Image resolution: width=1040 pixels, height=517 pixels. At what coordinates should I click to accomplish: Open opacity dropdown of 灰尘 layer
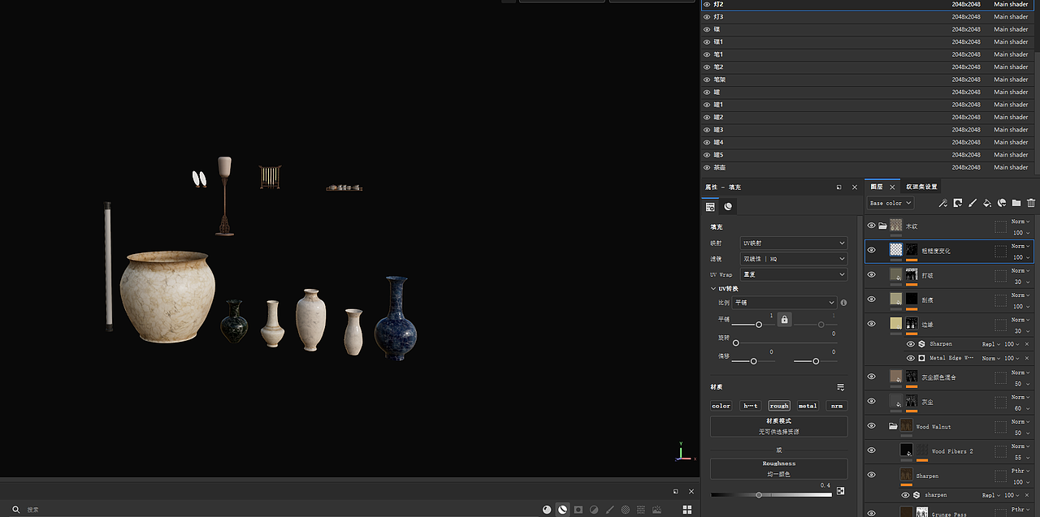pyautogui.click(x=1020, y=408)
